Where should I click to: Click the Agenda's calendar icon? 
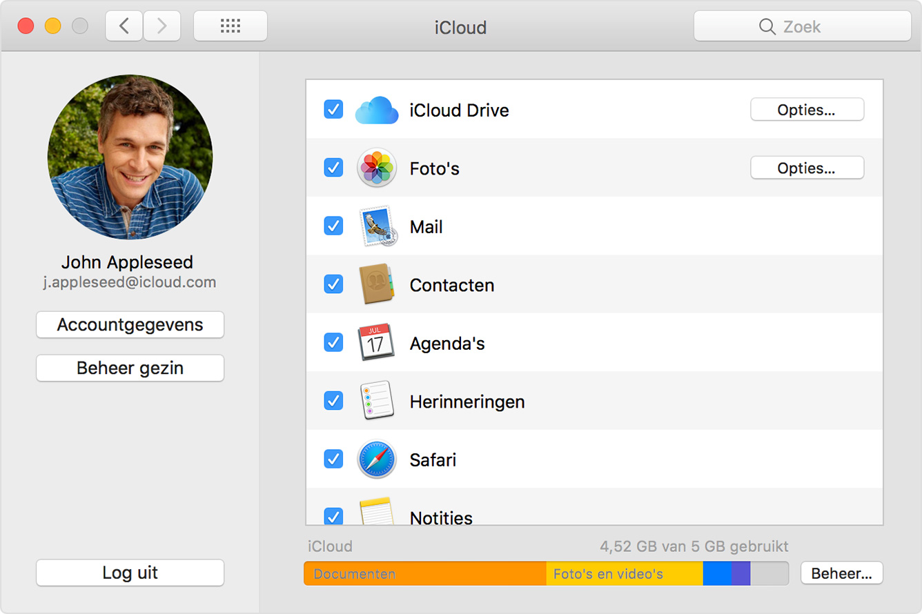[376, 342]
